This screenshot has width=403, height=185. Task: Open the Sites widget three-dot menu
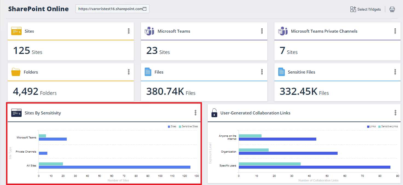click(x=129, y=31)
